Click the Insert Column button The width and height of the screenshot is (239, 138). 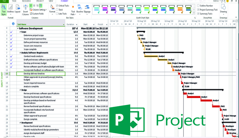click(x=26, y=10)
